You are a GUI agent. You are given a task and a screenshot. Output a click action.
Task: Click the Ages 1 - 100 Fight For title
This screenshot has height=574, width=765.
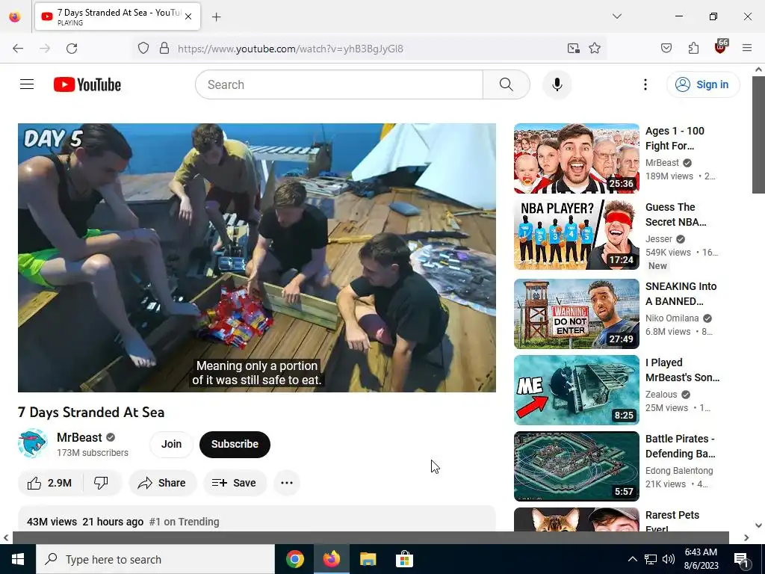[675, 138]
